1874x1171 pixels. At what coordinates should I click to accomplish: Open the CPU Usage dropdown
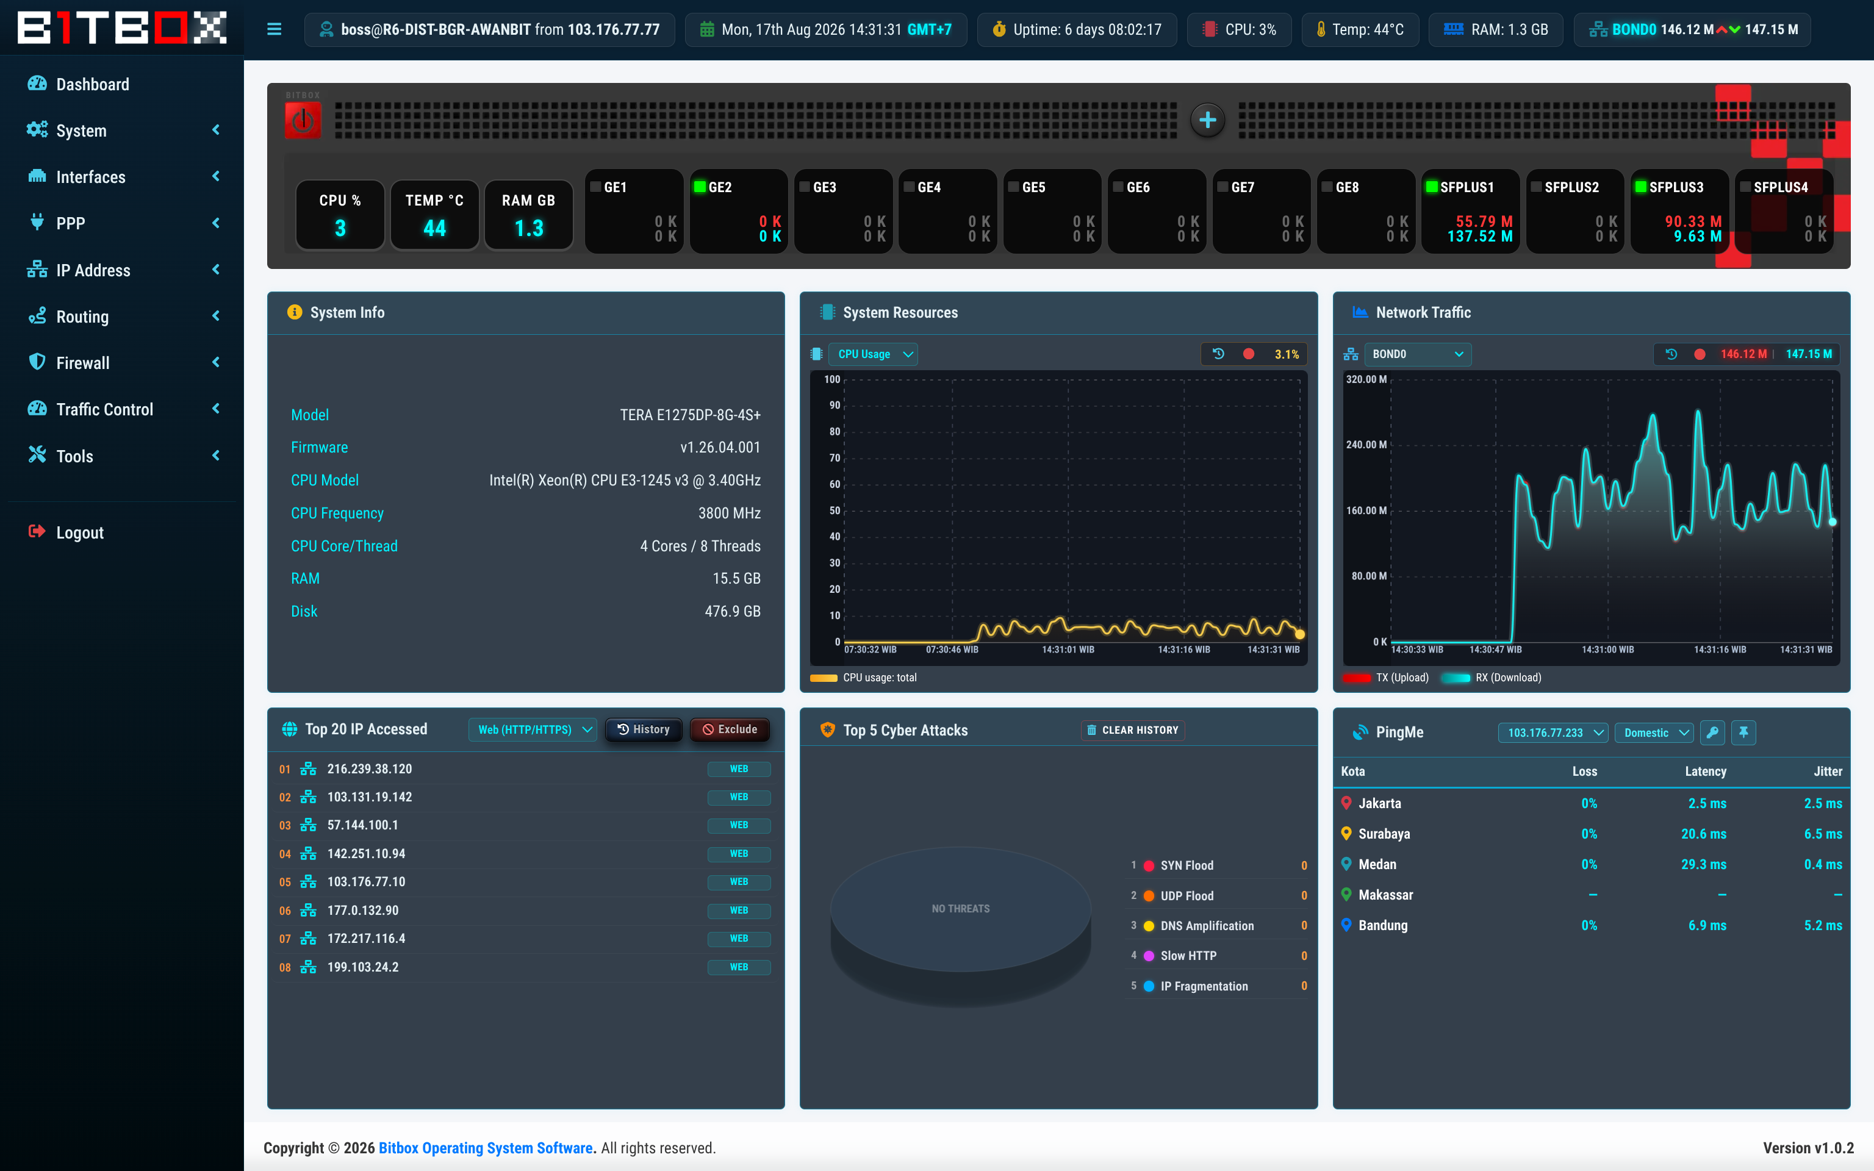(x=873, y=354)
